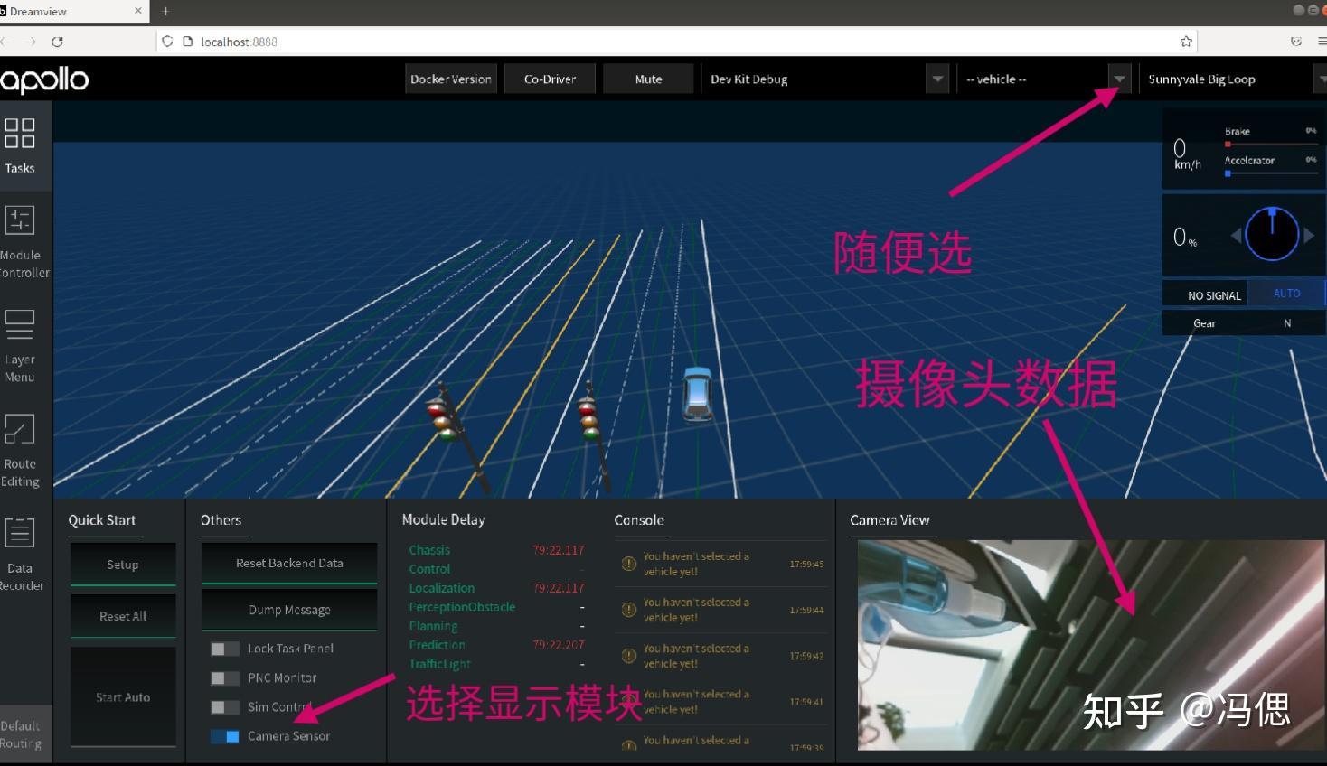Click the Reset Backend Data button
Viewport: 1327px width, 766px height.
point(288,562)
